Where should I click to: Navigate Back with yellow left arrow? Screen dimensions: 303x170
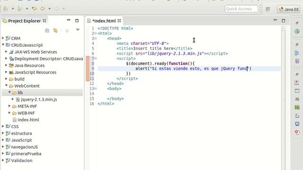tap(43, 8)
